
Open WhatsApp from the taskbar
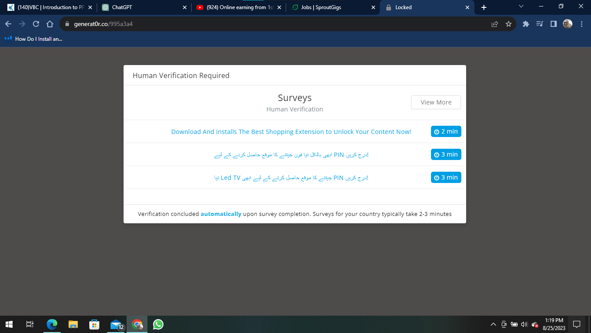(x=158, y=324)
